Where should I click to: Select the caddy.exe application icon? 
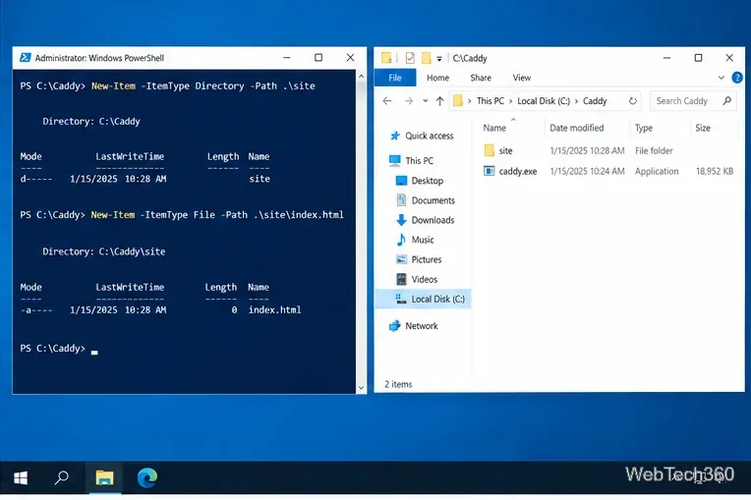[489, 171]
